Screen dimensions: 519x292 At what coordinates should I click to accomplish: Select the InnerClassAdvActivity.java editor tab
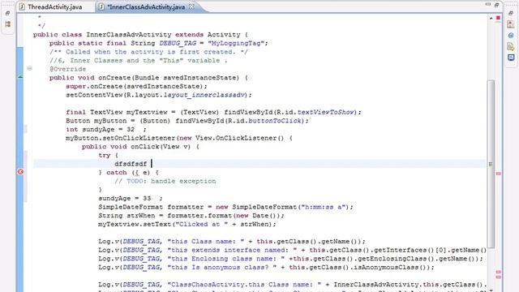point(146,6)
